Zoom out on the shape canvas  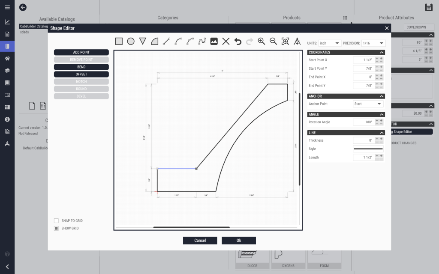pyautogui.click(x=273, y=42)
